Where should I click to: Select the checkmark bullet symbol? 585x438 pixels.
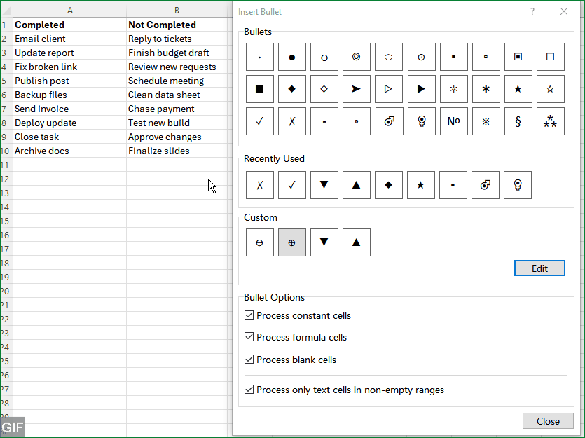(260, 121)
